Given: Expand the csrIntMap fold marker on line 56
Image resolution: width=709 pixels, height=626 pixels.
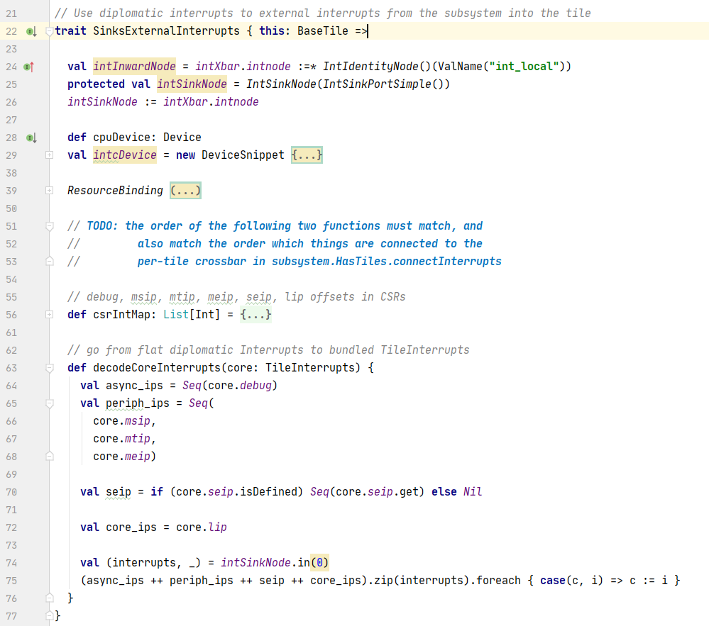Looking at the screenshot, I should pos(50,315).
